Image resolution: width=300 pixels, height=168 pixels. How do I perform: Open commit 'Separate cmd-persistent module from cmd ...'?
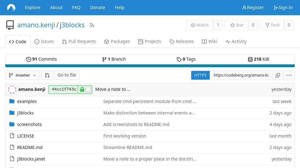150,101
